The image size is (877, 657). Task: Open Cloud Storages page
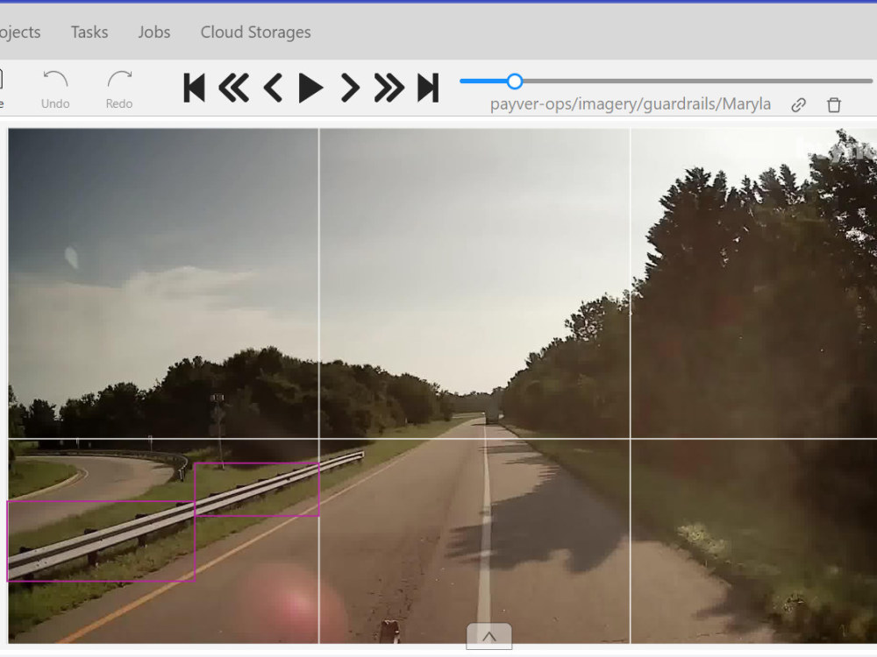(x=255, y=32)
